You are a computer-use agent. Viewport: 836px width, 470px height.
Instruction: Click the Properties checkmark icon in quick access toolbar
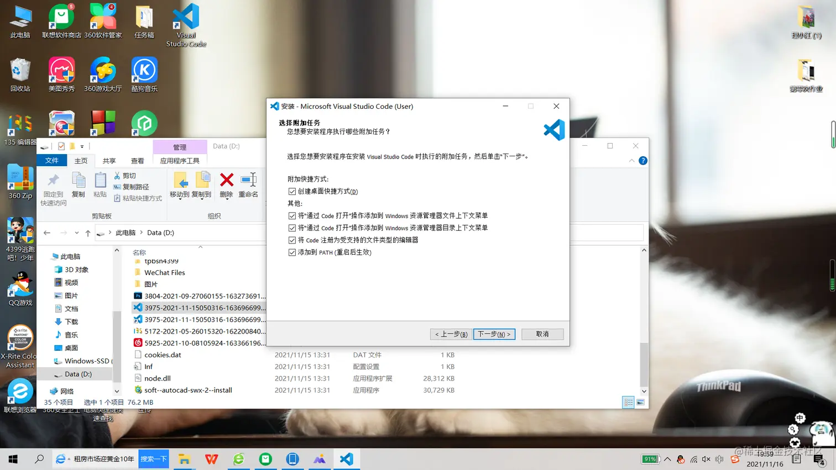[61, 146]
